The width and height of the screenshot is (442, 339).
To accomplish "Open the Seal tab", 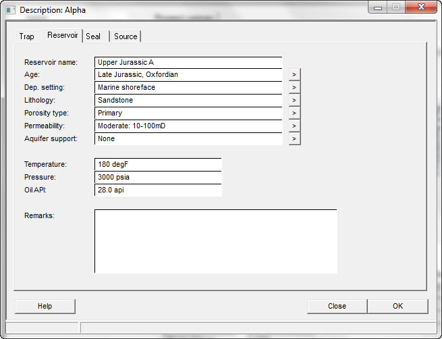I will tap(93, 36).
